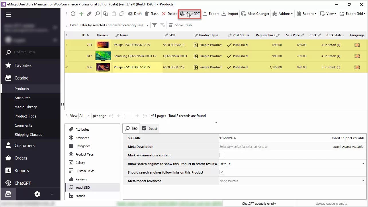The image size is (368, 207).
Task: Open settings gear at sidebar bottom
Action: 37,194
